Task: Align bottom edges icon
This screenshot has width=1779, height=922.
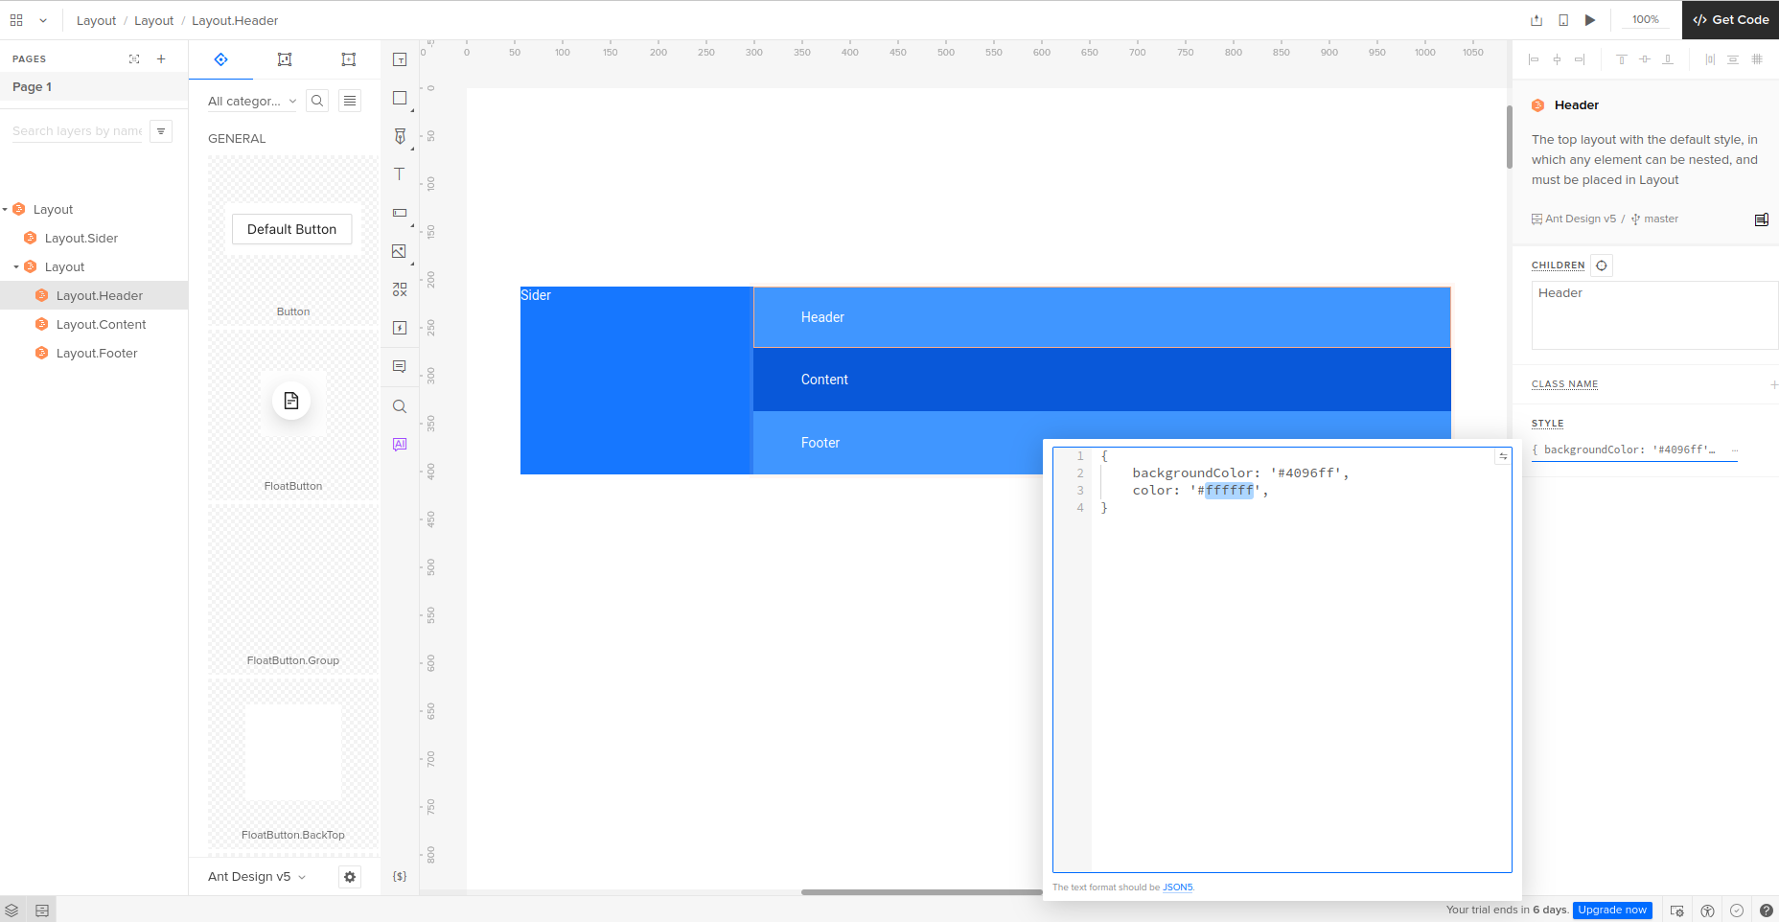Action: [1668, 59]
